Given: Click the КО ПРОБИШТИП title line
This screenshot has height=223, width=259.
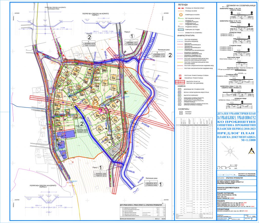Looking at the screenshot, I should coord(236,121).
